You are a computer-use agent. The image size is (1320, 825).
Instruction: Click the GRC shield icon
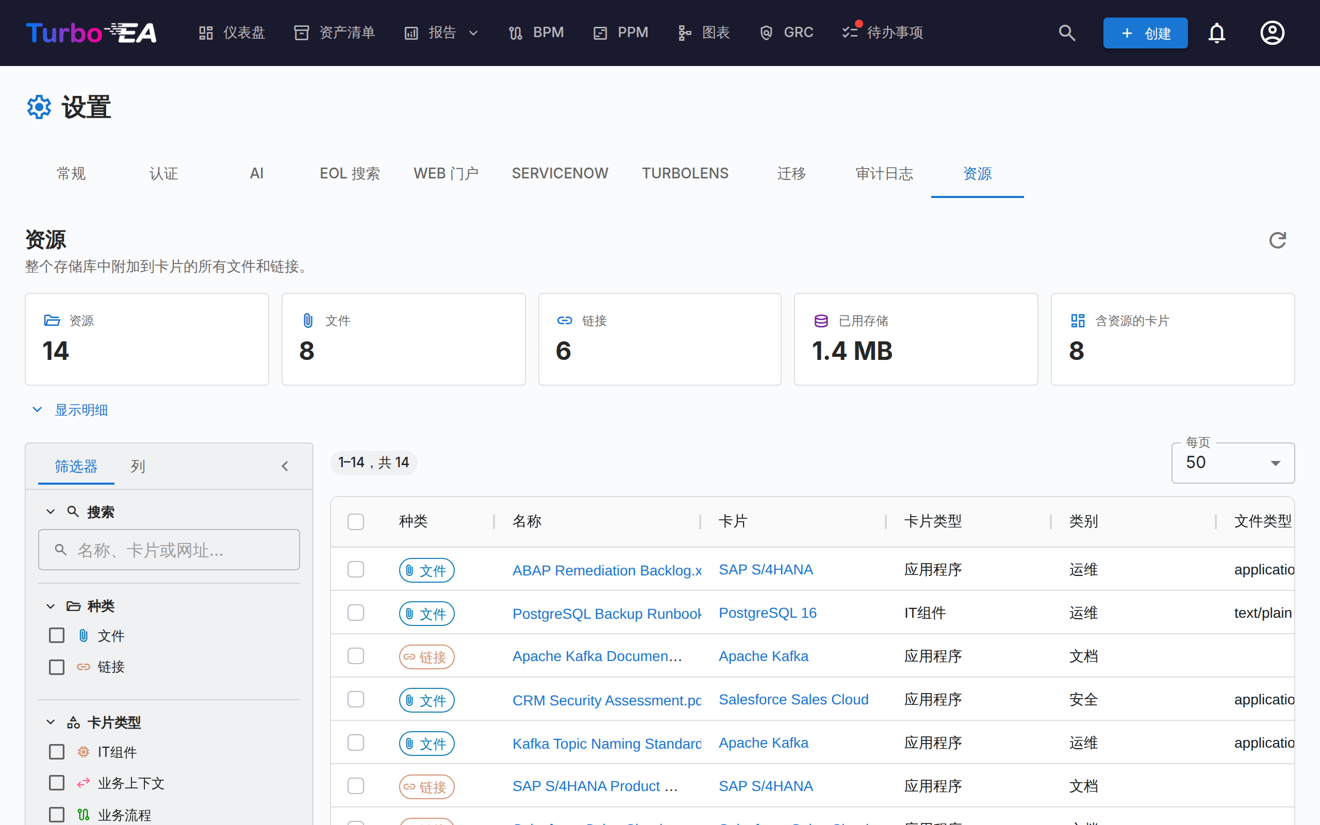pos(766,32)
